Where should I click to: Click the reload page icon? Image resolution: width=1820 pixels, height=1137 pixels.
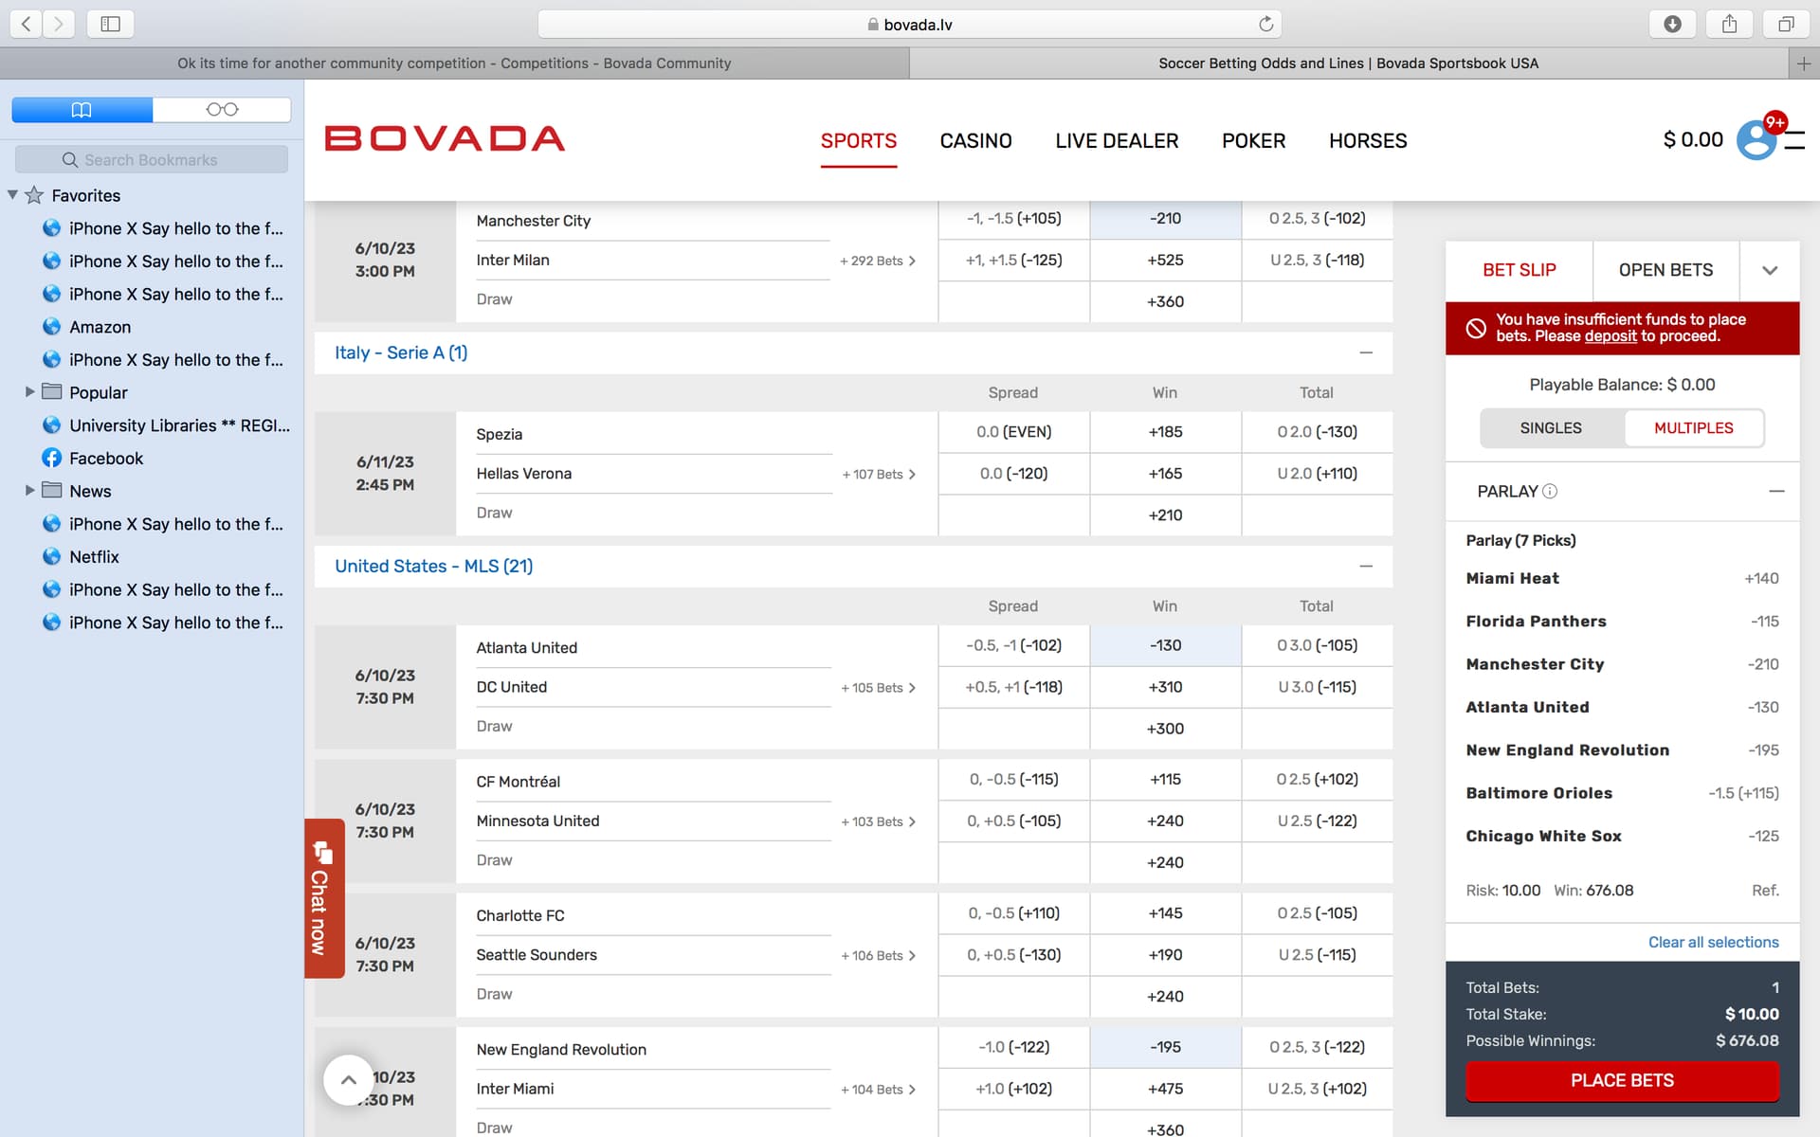pos(1265,25)
